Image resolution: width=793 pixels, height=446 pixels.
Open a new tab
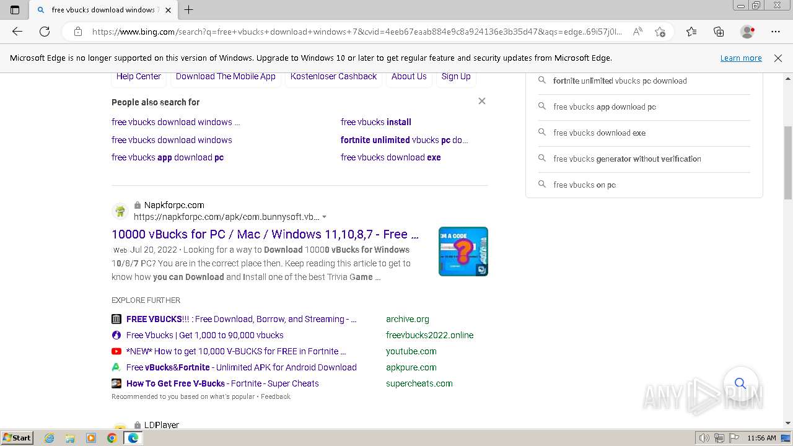[189, 10]
